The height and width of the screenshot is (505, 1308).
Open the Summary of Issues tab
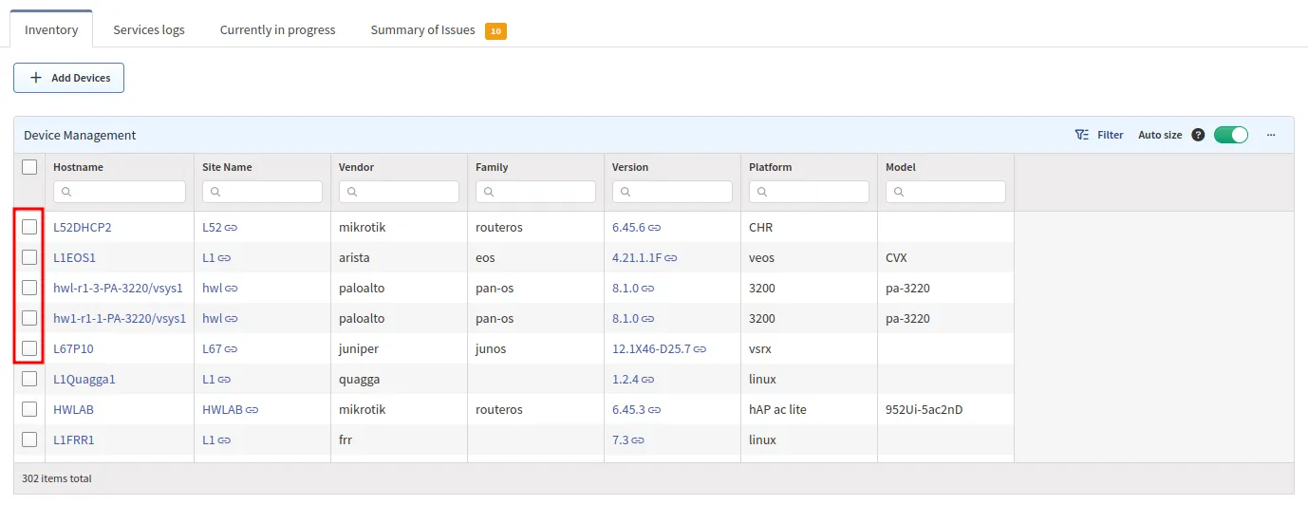click(x=422, y=29)
